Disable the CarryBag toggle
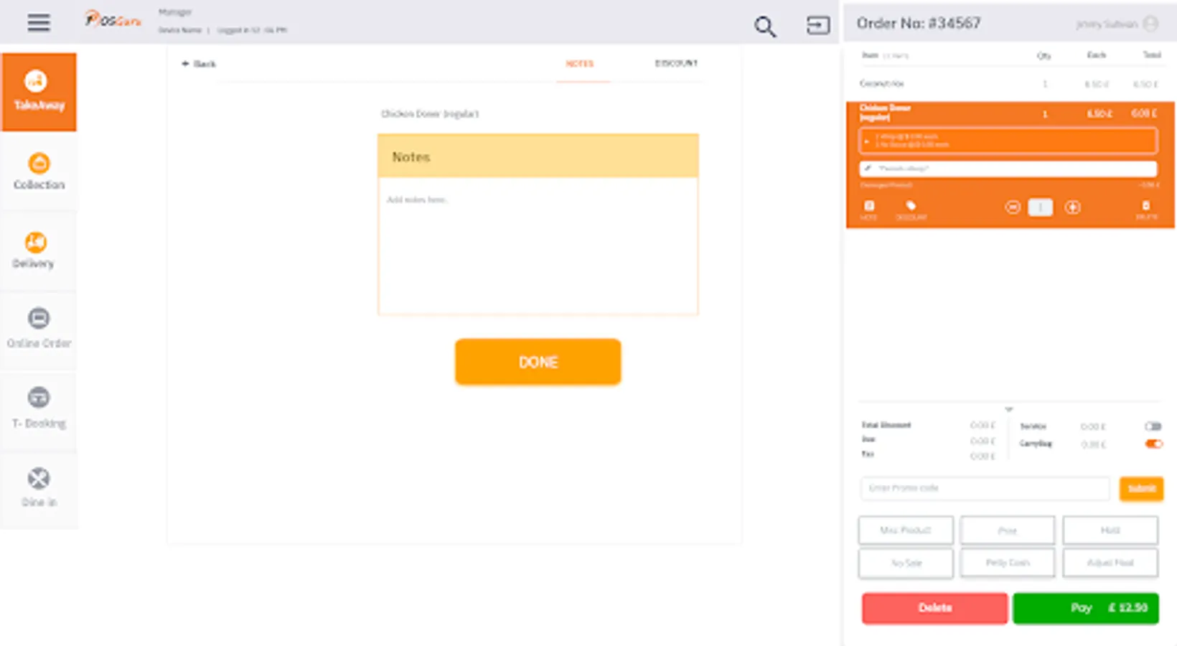Viewport: 1177px width, 646px height. point(1155,444)
